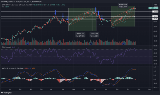Click the Jun label on the time axis
160x95 pixels.
point(84,89)
